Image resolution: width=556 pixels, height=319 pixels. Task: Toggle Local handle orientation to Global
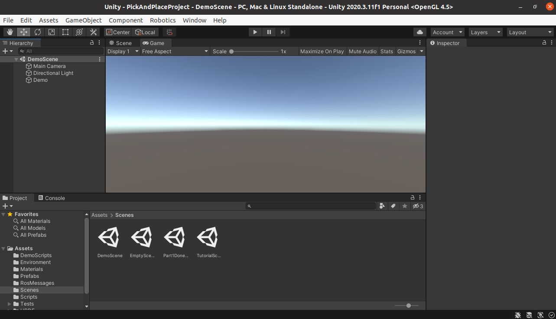coord(145,32)
